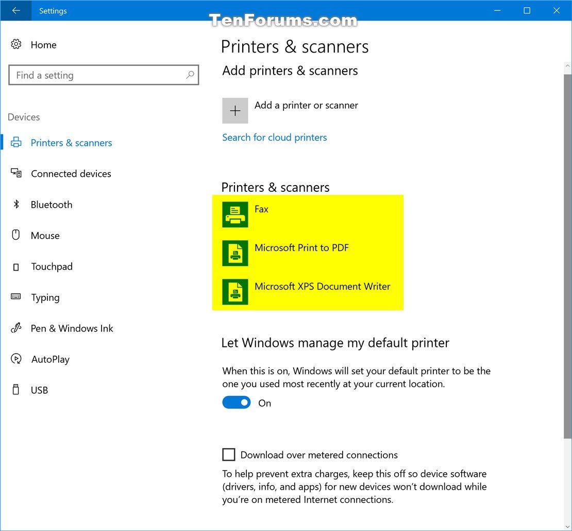The width and height of the screenshot is (572, 531).
Task: Open AutoPlay settings using its icon
Action: [x=16, y=359]
